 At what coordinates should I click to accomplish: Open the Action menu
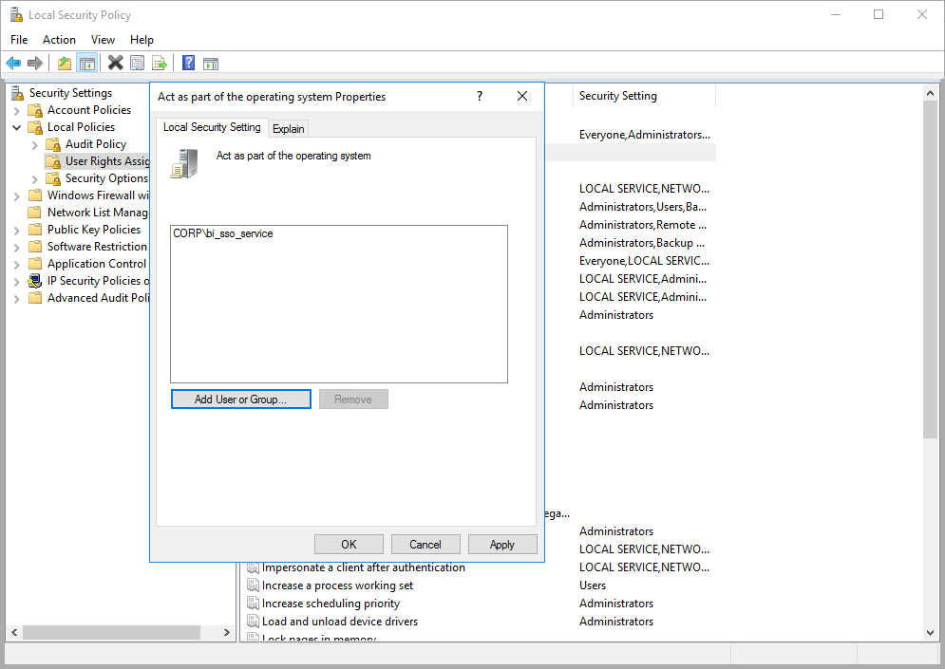point(59,39)
